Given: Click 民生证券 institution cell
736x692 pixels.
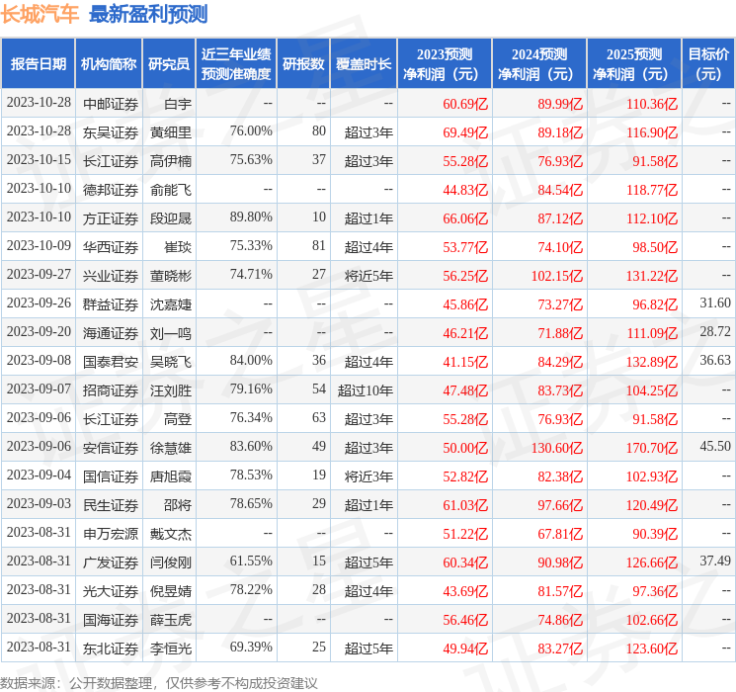Looking at the screenshot, I should (x=111, y=505).
